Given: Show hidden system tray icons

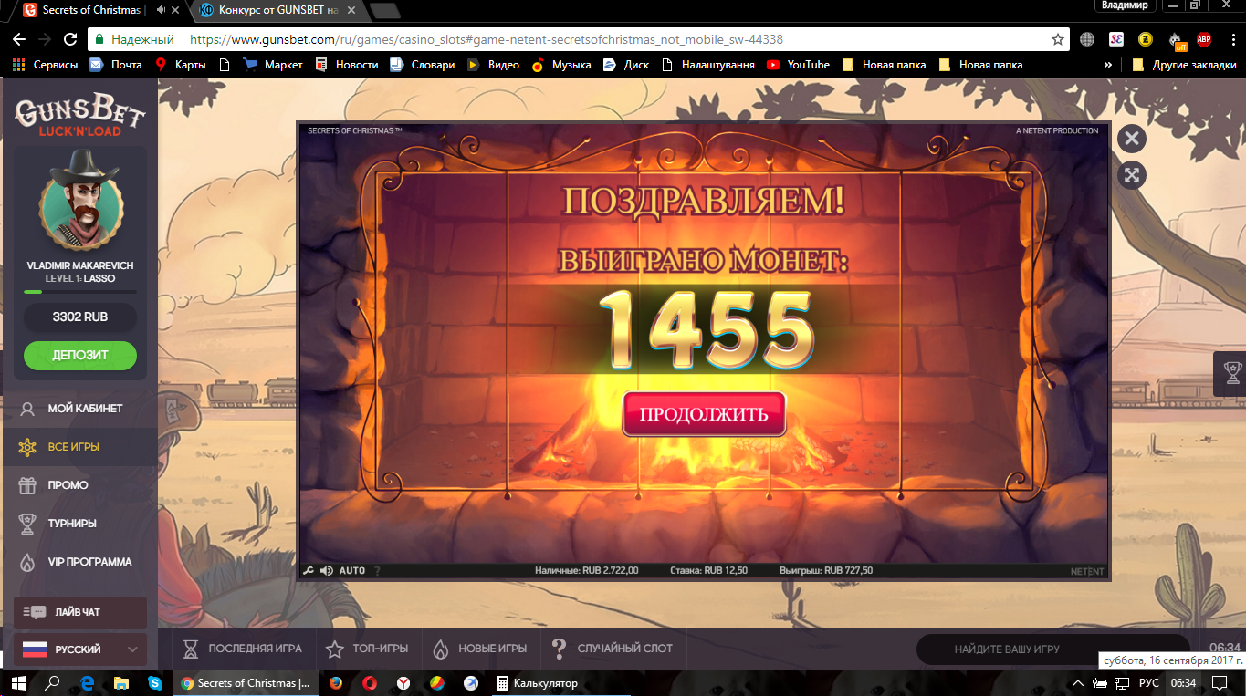Looking at the screenshot, I should pos(1078,682).
